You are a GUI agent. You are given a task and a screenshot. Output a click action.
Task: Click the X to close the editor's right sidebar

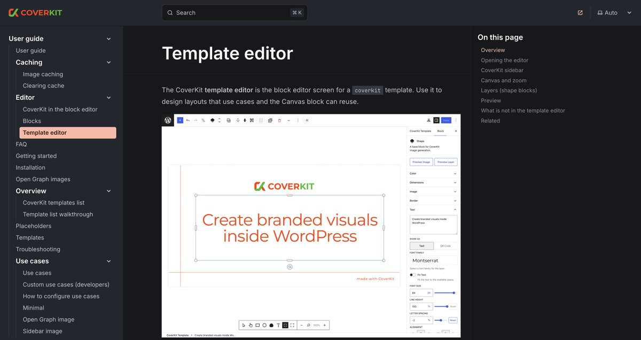456,131
